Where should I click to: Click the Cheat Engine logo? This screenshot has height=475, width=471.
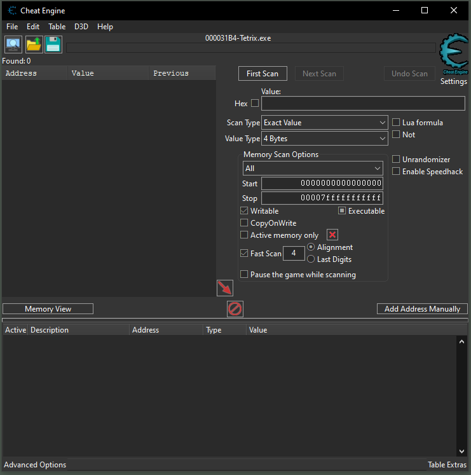click(x=454, y=54)
